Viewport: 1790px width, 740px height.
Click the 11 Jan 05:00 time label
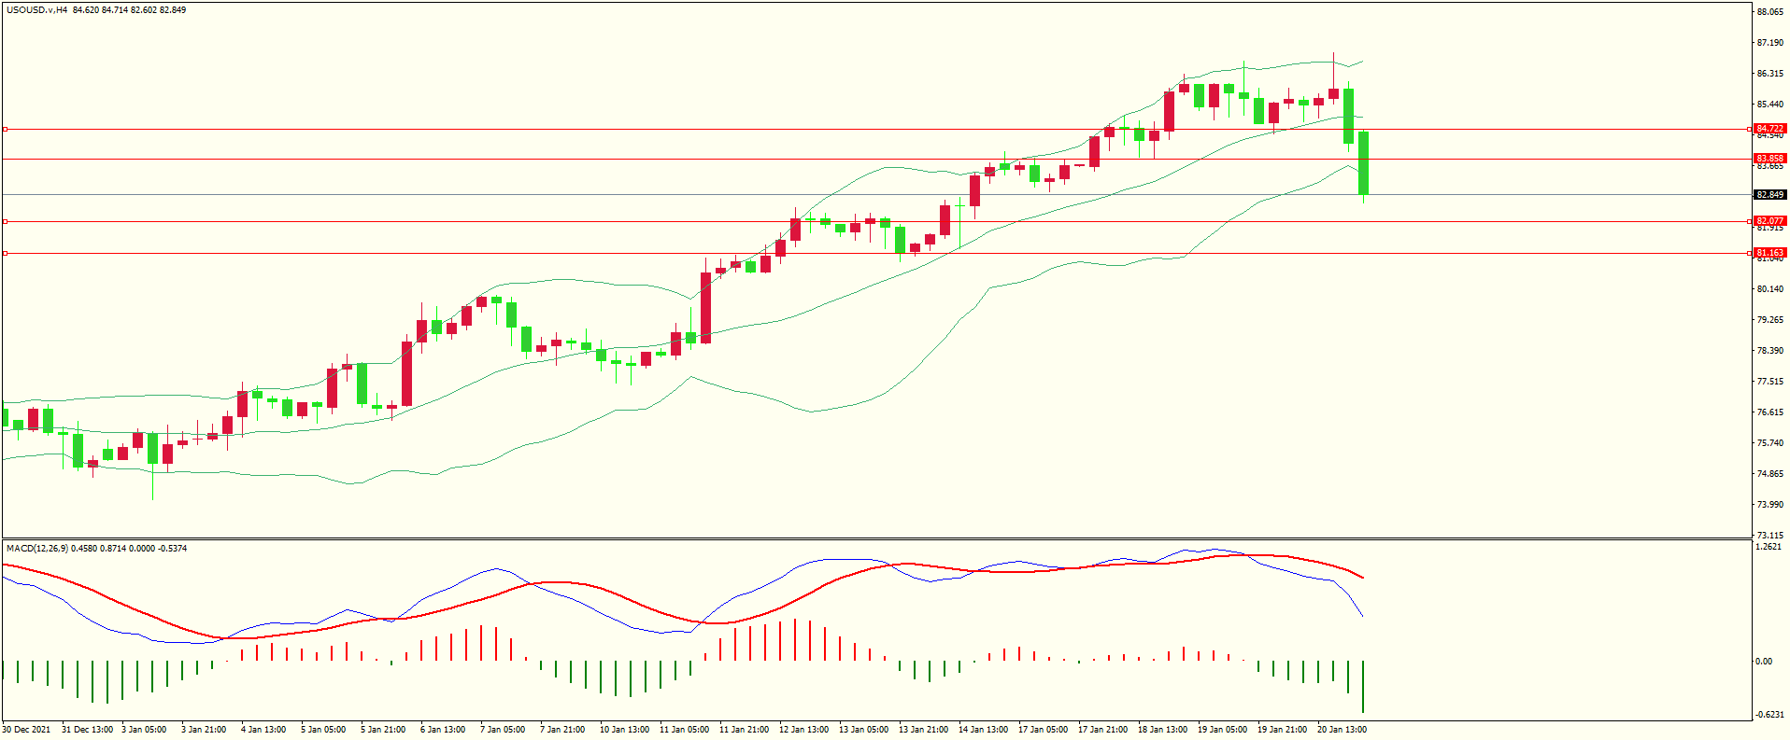[x=685, y=730]
